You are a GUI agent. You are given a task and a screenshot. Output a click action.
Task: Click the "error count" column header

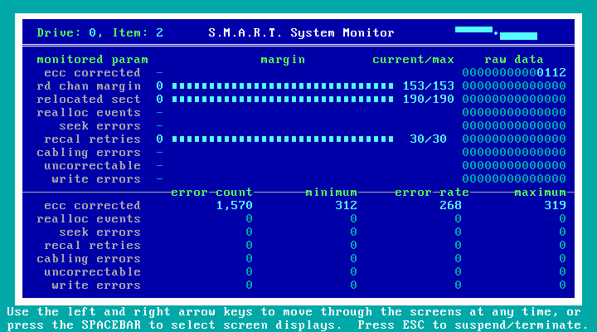point(211,193)
